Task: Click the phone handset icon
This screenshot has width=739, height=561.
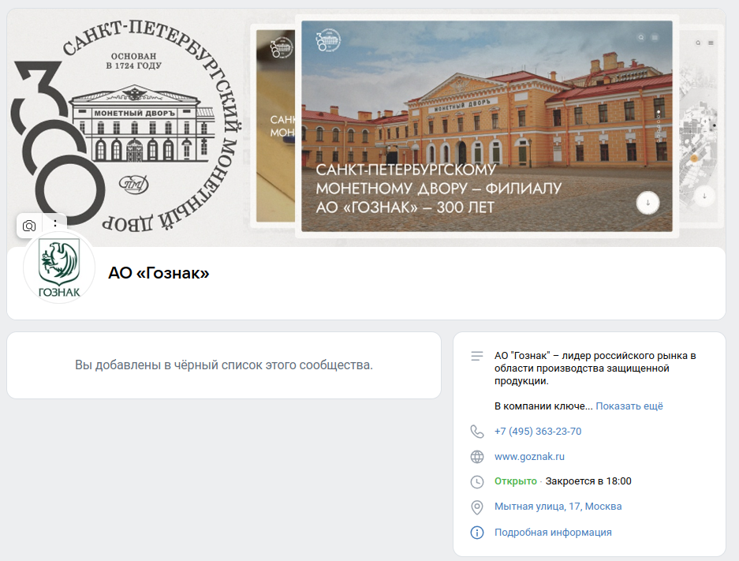Action: [477, 432]
